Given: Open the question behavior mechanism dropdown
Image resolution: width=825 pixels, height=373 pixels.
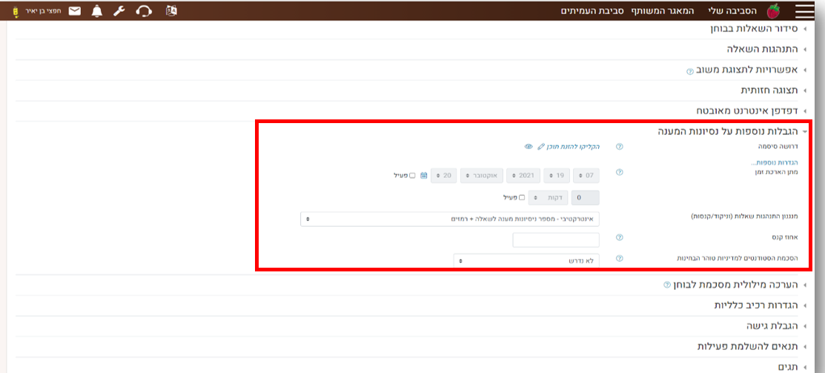Looking at the screenshot, I should [450, 219].
